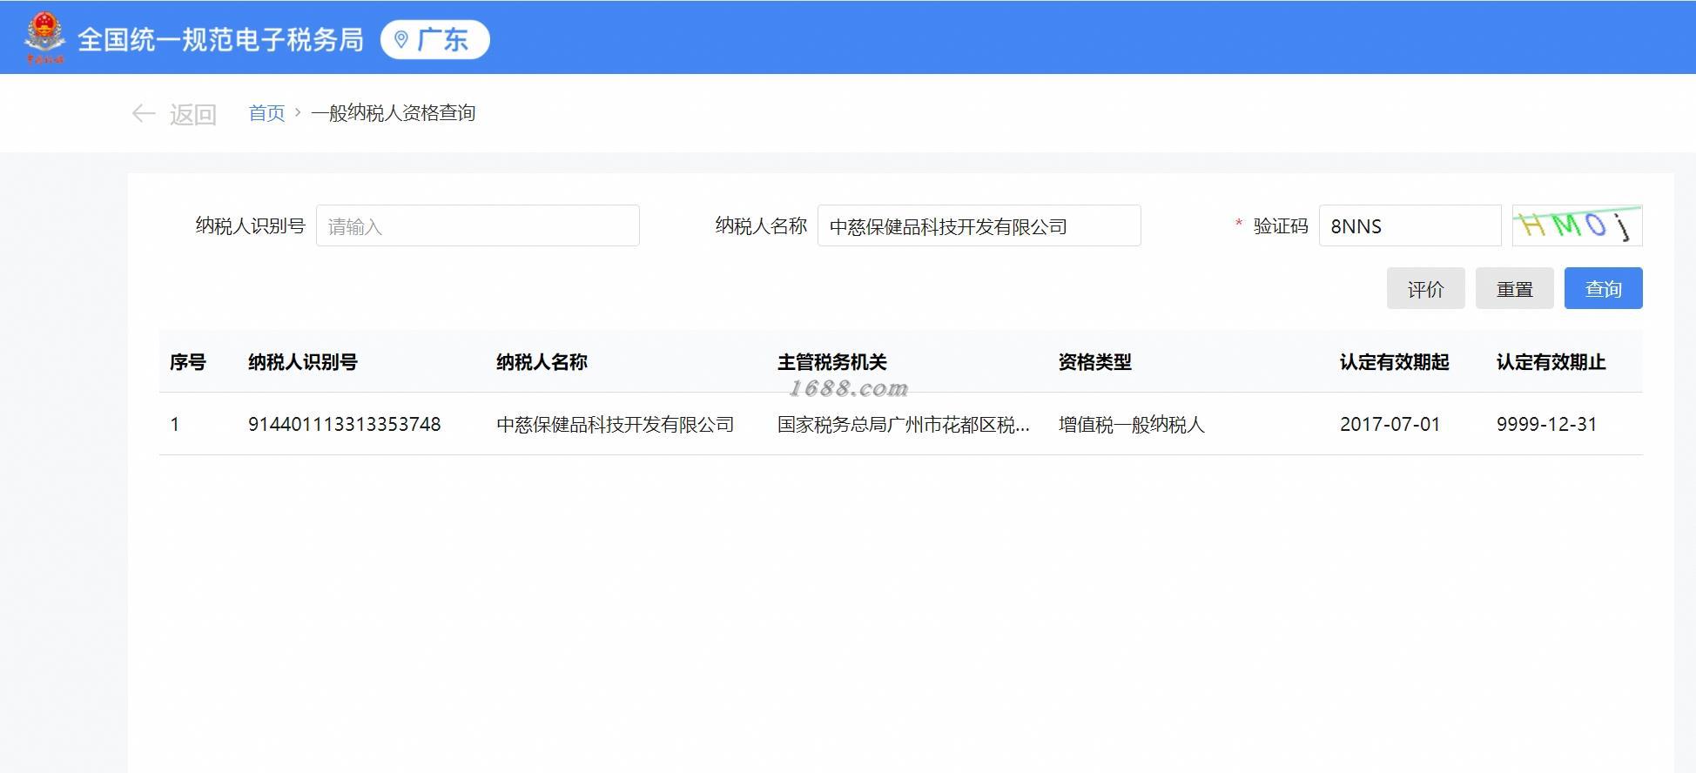Click the 全国统一规范电子税务局 title

220,39
